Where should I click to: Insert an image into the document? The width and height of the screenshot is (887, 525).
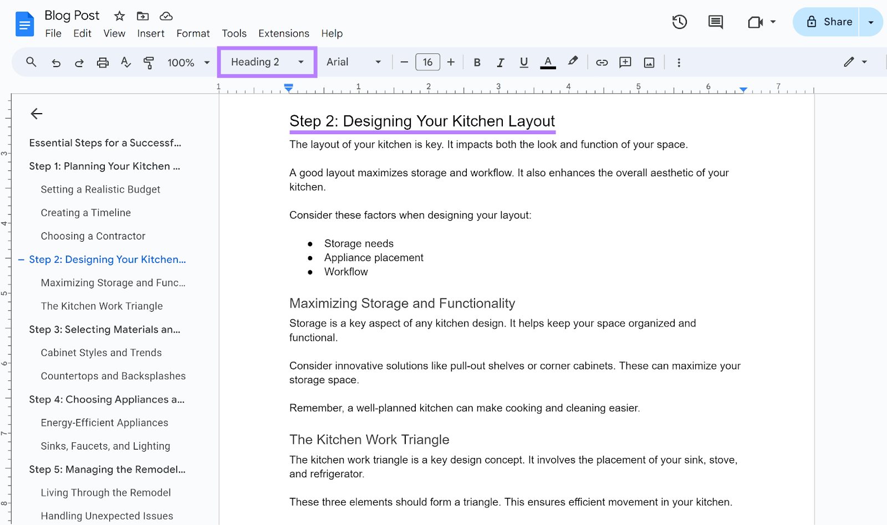click(x=649, y=62)
